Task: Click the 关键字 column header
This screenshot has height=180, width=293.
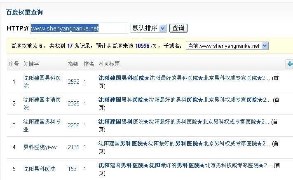Action: pos(31,64)
